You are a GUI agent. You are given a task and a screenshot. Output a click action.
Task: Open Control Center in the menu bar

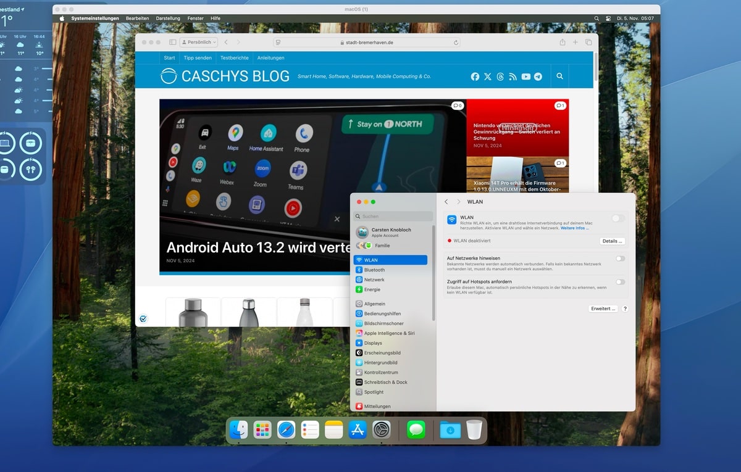[x=608, y=19]
